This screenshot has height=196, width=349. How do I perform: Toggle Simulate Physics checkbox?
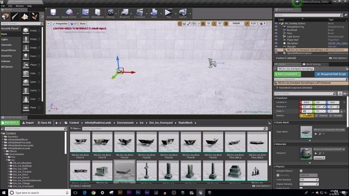301,171
